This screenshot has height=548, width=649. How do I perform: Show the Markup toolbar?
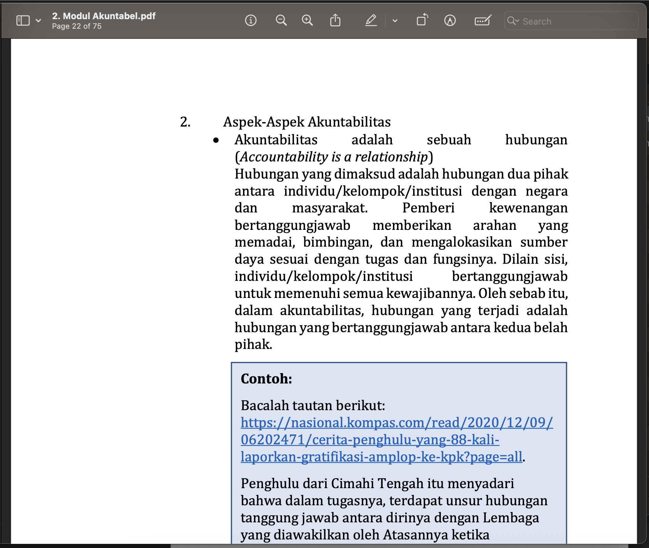click(x=450, y=21)
